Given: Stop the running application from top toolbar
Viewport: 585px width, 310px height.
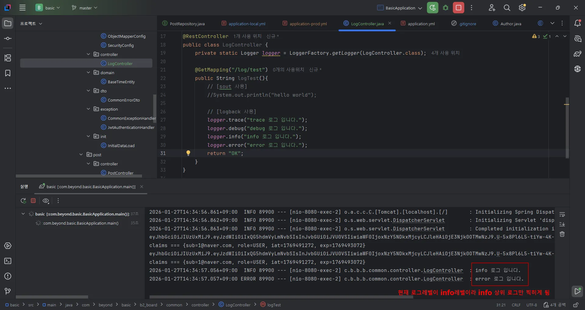Looking at the screenshot, I should [x=459, y=8].
